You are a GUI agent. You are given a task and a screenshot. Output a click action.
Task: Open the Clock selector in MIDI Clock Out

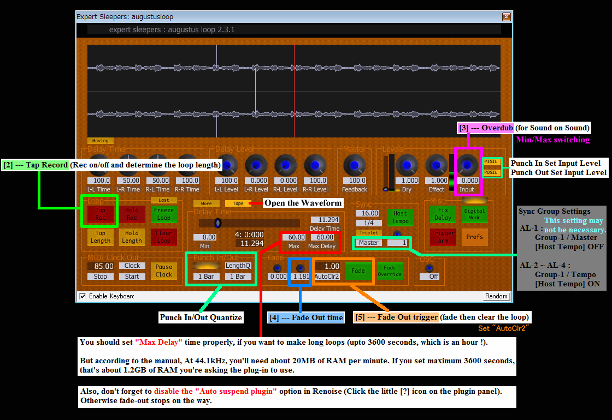(x=132, y=266)
